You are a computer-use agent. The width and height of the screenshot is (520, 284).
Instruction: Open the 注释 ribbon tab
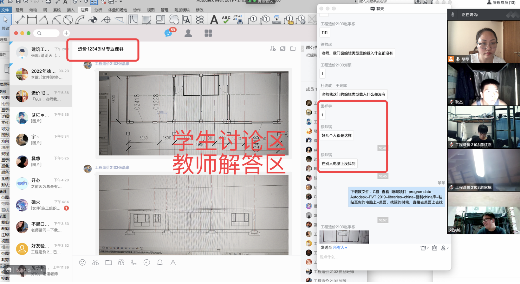[x=84, y=10]
